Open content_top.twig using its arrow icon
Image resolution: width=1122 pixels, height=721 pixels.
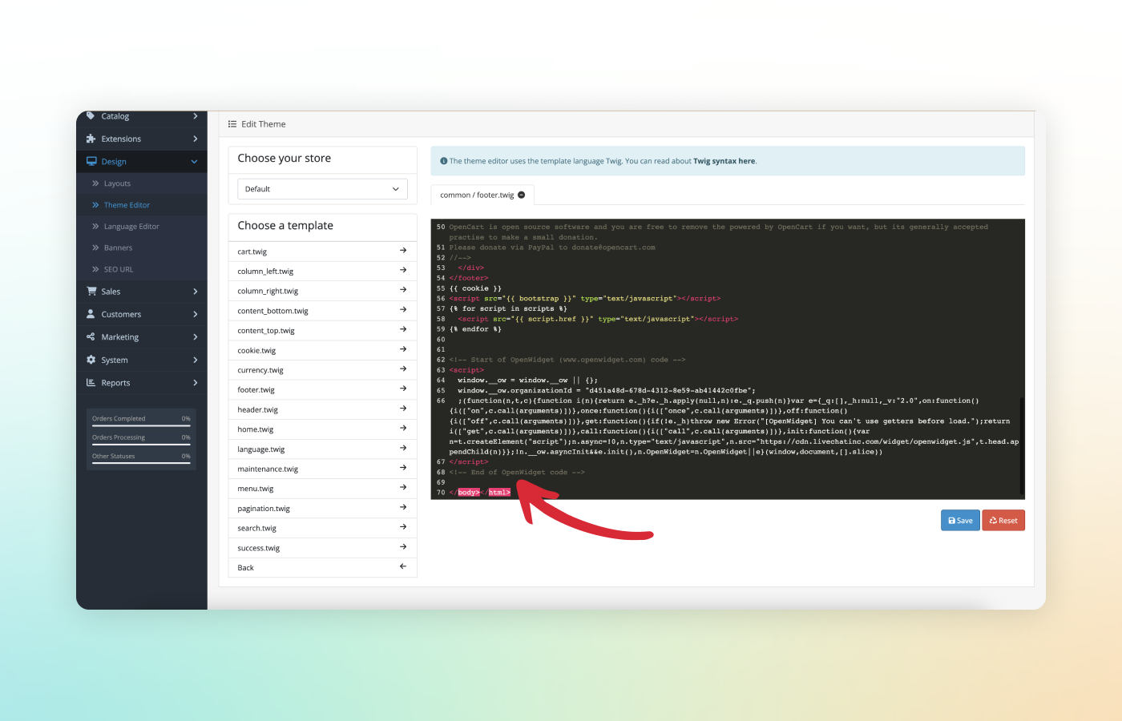(x=403, y=330)
